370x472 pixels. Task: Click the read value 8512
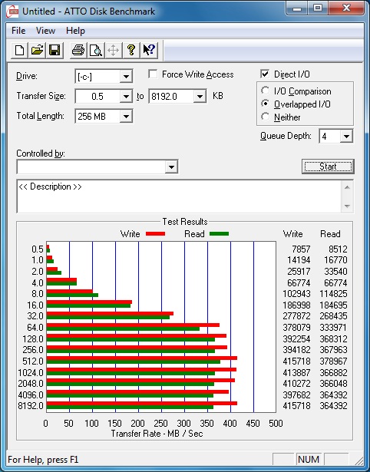(338, 249)
